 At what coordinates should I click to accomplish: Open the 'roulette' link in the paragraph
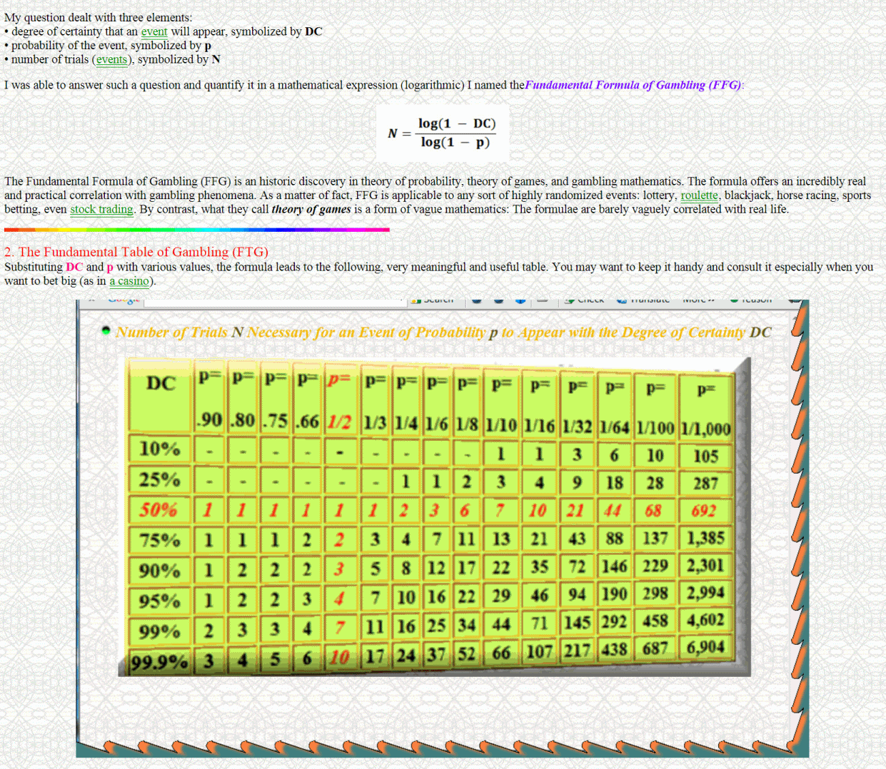pos(700,195)
